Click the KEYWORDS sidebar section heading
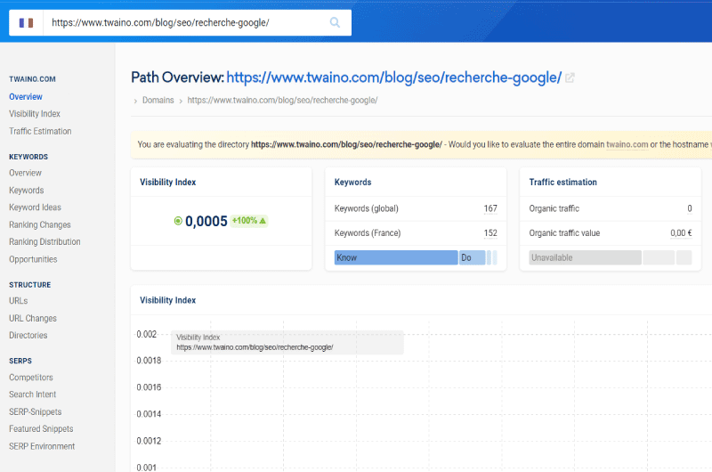 coord(28,157)
